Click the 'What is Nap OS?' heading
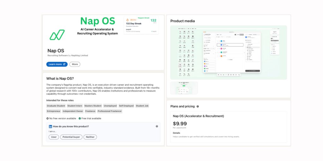This screenshot has height=161, width=323. (x=60, y=78)
